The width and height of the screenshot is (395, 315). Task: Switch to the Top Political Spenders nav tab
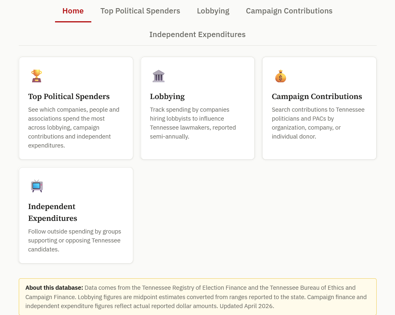(x=140, y=11)
